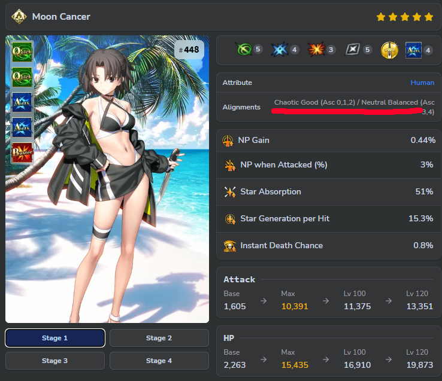Click the Attribute label
The image size is (442, 381).
click(237, 83)
